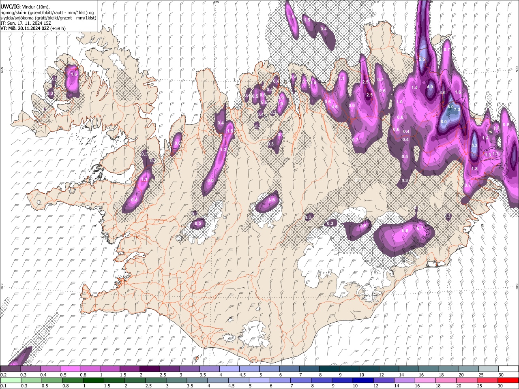Click bottom legend blue swatch between 10 and 12

point(363,380)
